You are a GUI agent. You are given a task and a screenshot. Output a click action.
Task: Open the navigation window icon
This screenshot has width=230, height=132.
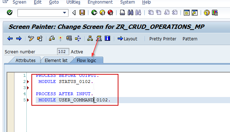coord(99,39)
